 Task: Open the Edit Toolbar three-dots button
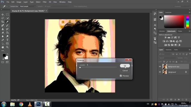point(3,51)
